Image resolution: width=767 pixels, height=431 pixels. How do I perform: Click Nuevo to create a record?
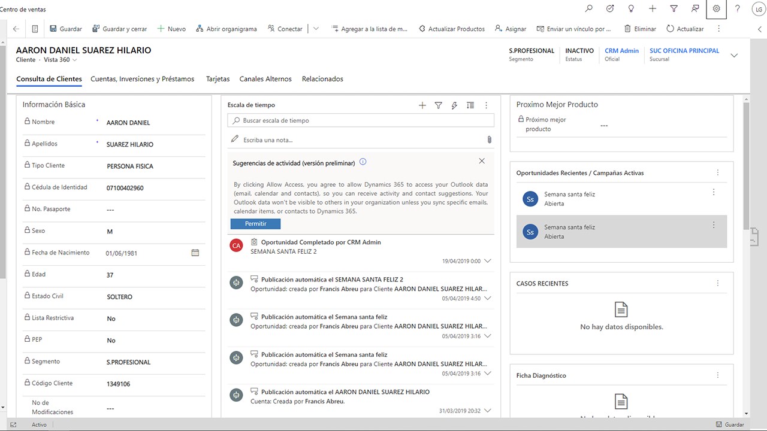(x=171, y=29)
